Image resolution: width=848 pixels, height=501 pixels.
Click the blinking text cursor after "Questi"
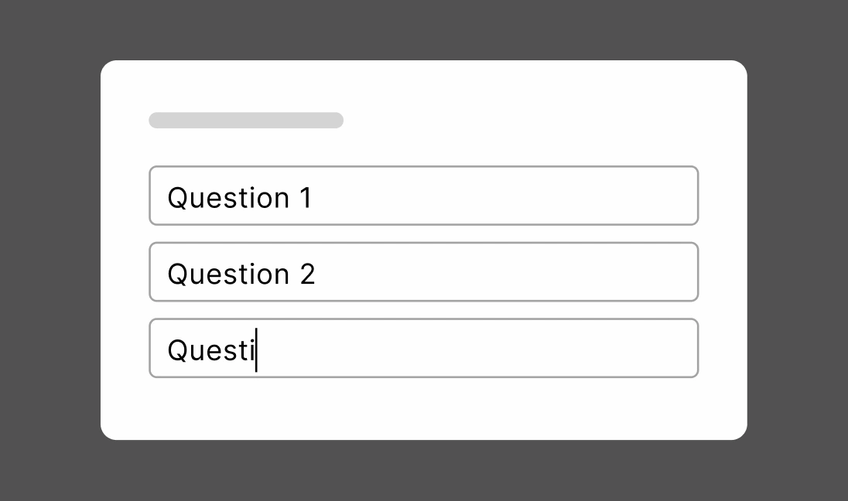256,350
